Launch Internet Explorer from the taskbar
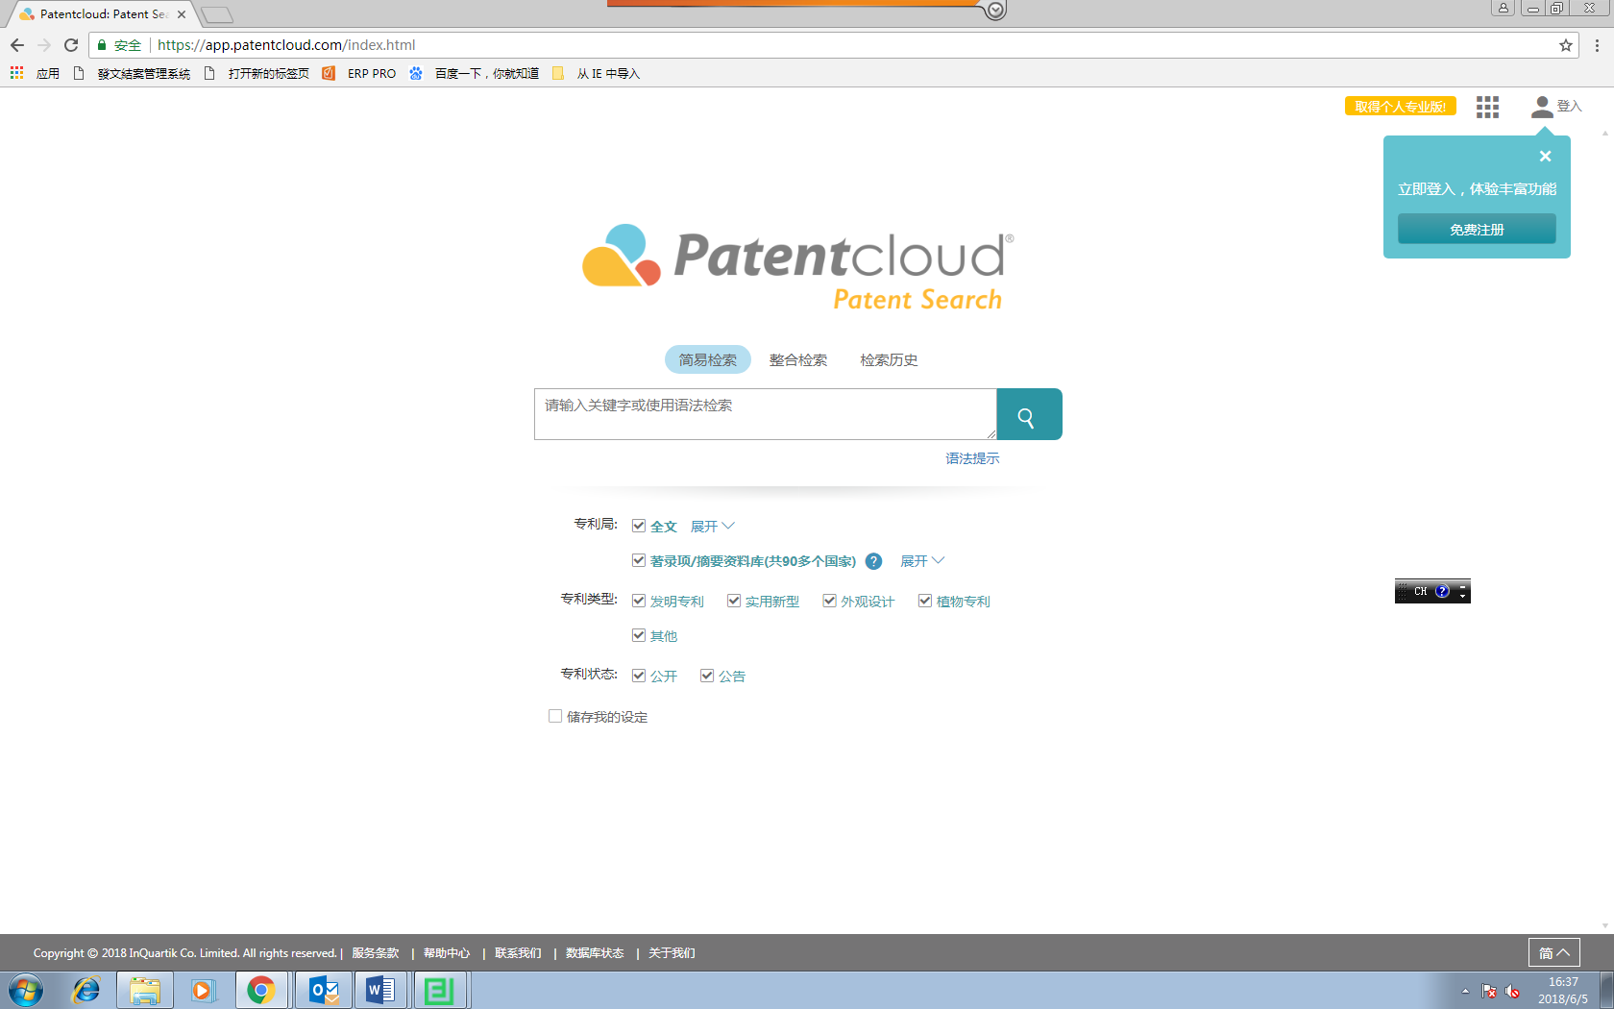The image size is (1614, 1009). (x=86, y=990)
